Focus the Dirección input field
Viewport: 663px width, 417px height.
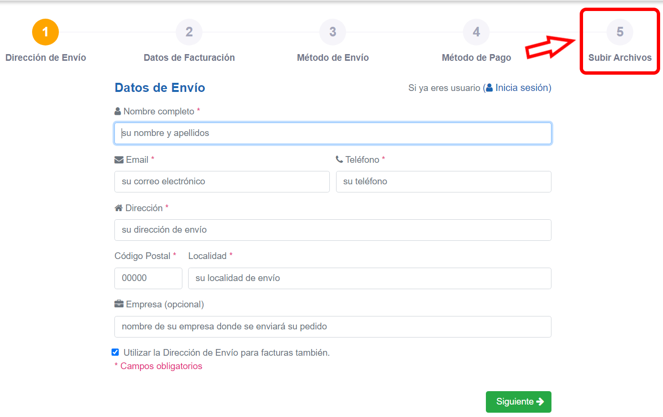(x=333, y=230)
